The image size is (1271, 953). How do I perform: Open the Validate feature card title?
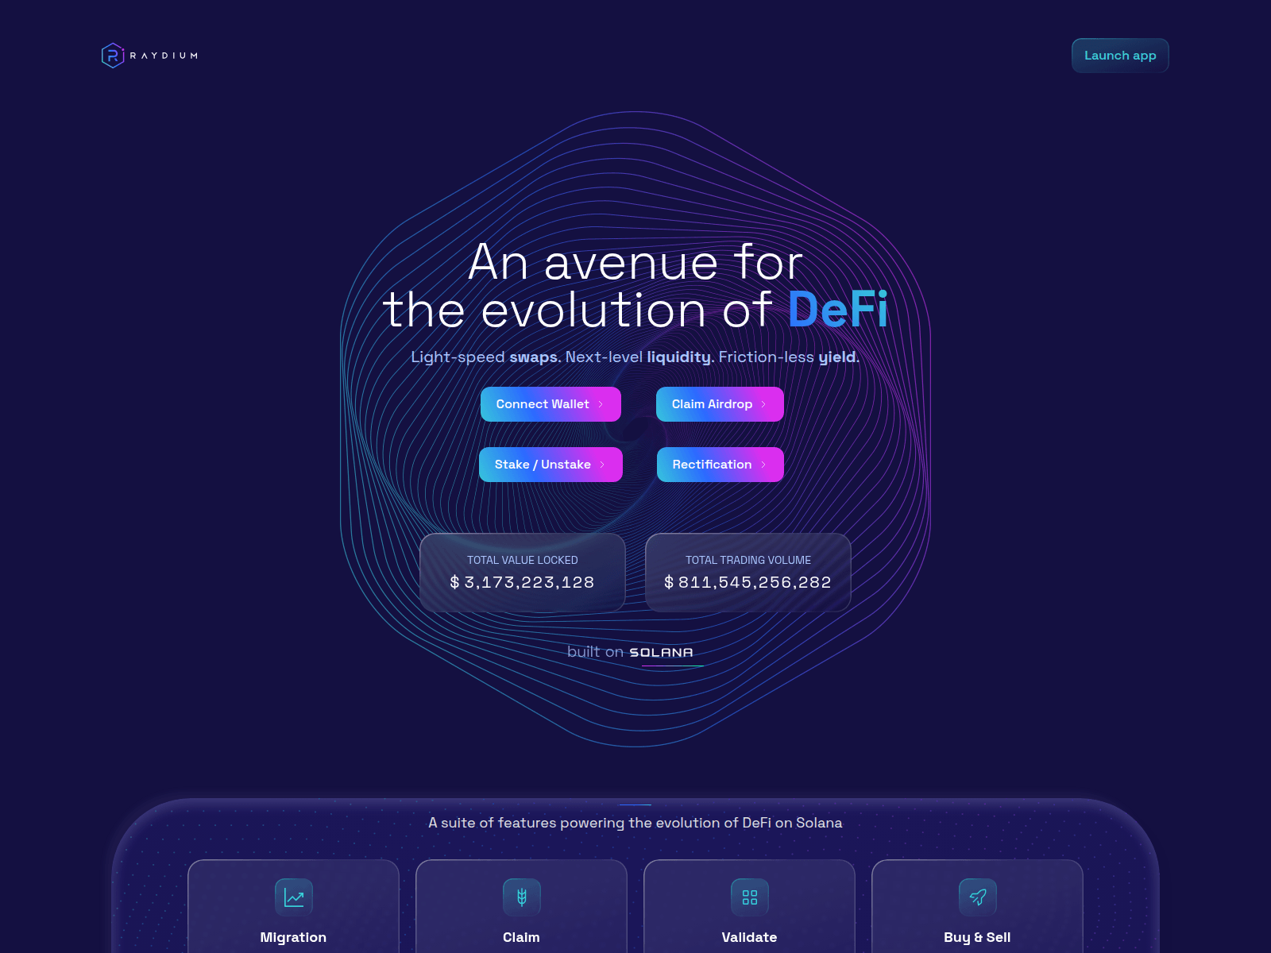click(x=749, y=937)
